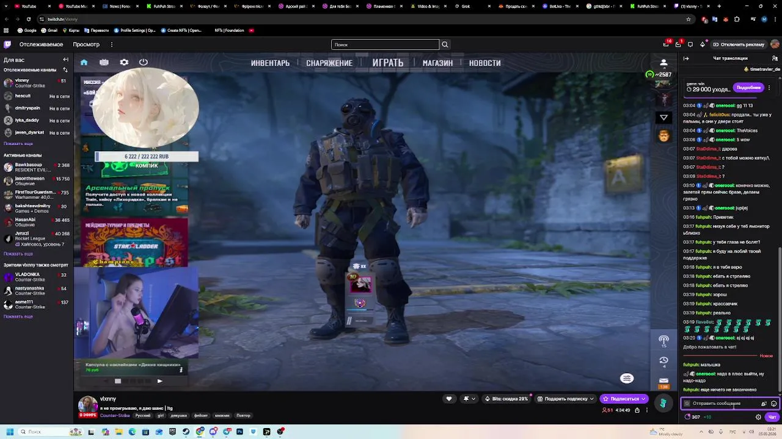This screenshot has height=439, width=782.
Task: Show more active channels 'Показать еще'
Action: (x=18, y=254)
